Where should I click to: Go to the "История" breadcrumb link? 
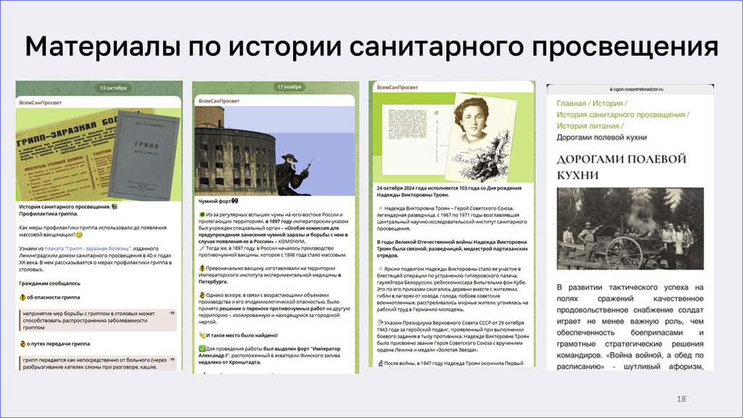pyautogui.click(x=607, y=104)
